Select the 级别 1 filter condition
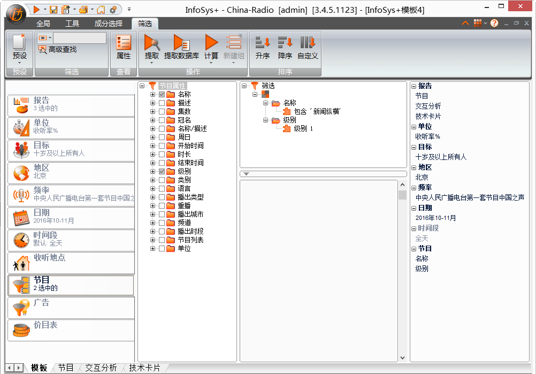This screenshot has height=374, width=536. (303, 128)
